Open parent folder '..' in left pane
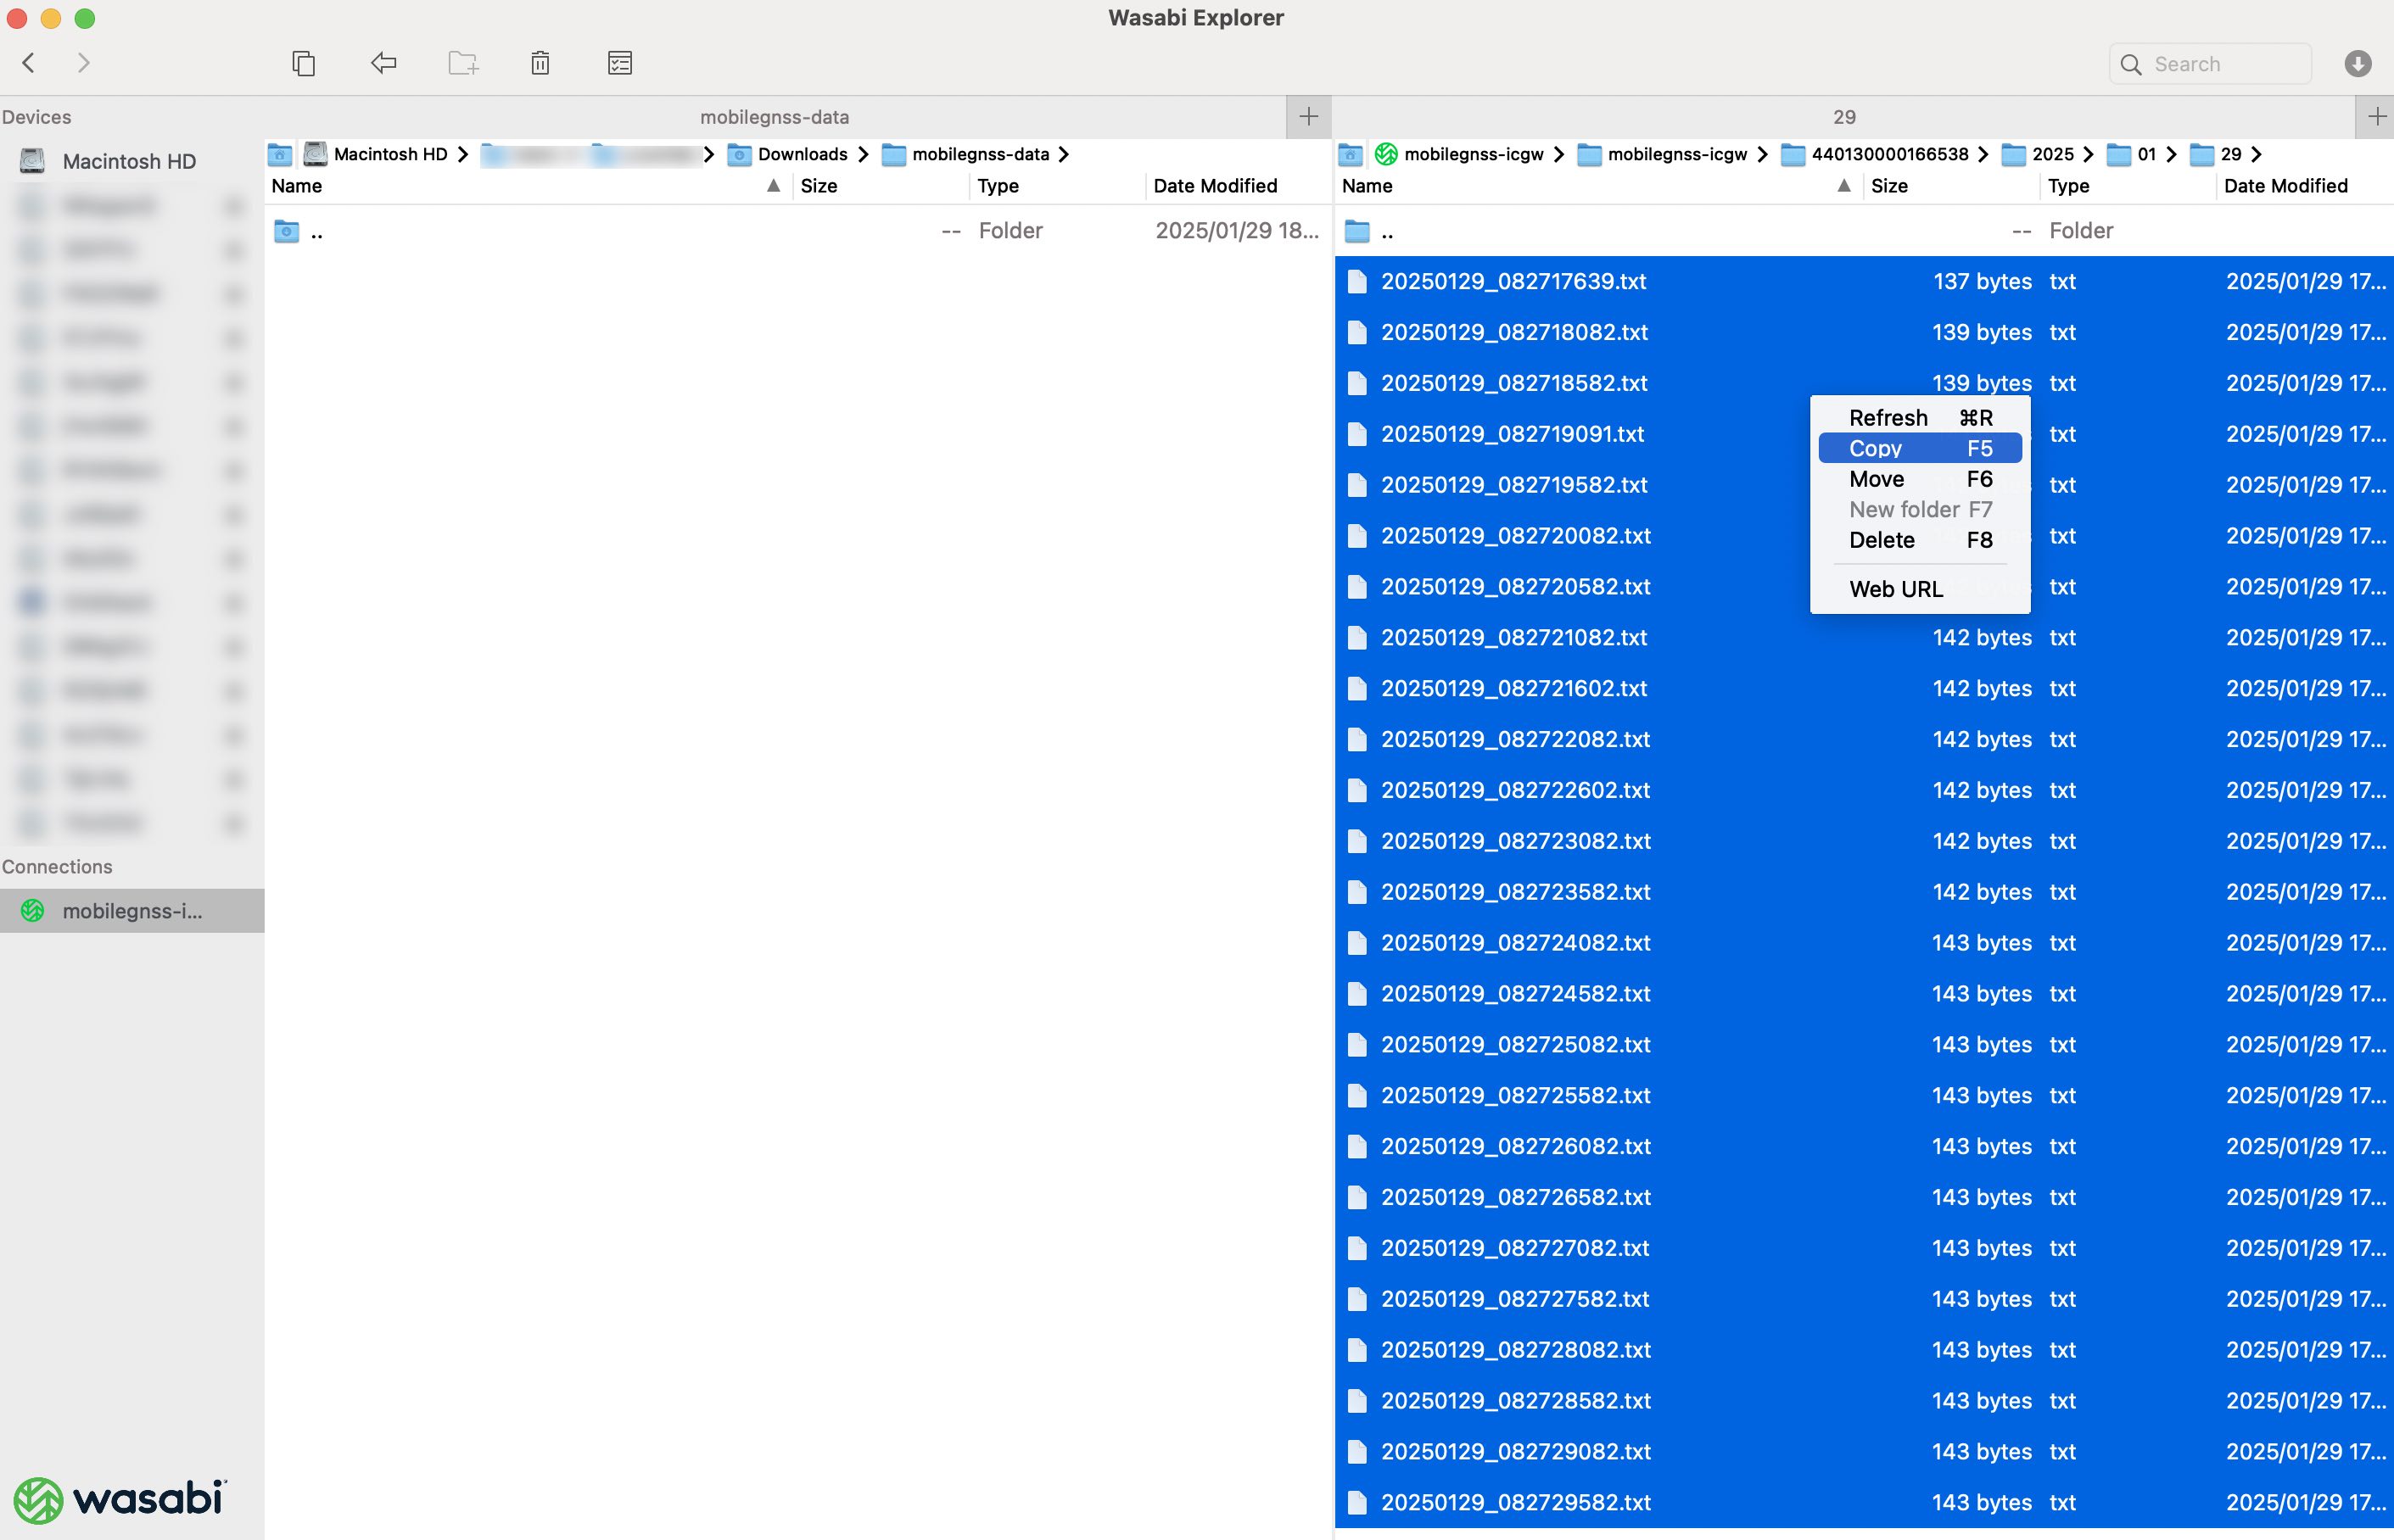2394x1540 pixels. click(x=797, y=231)
